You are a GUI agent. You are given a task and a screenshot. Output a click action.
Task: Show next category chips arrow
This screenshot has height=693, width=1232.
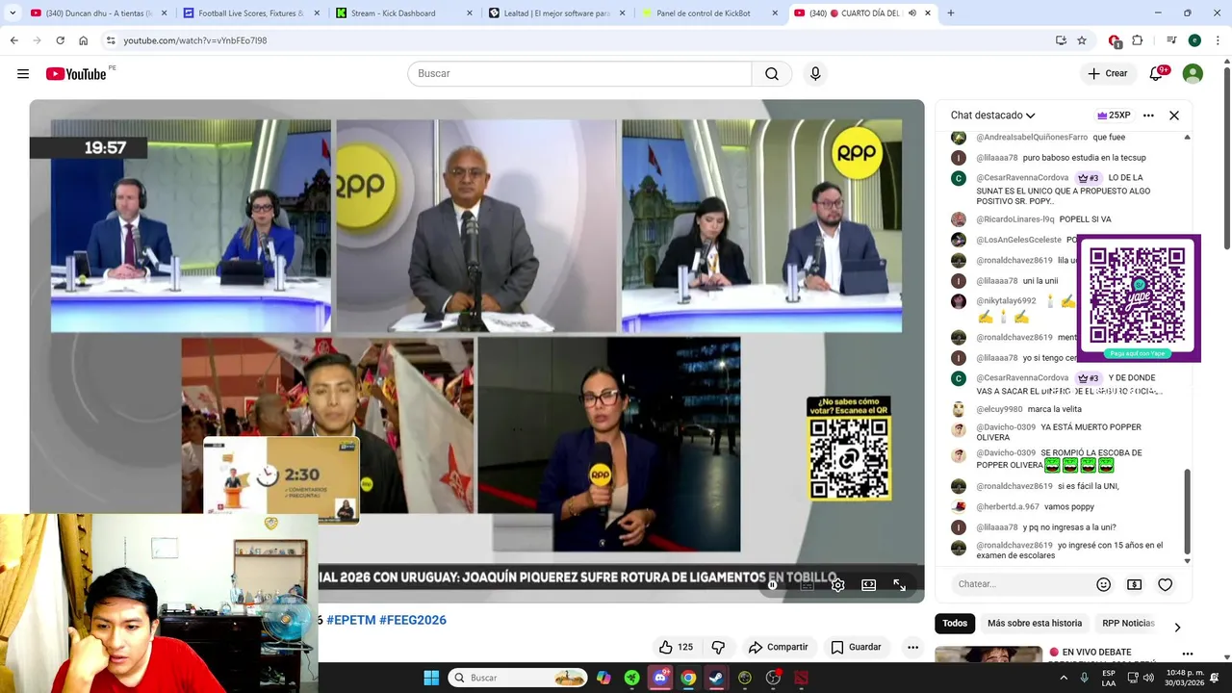point(1177,628)
